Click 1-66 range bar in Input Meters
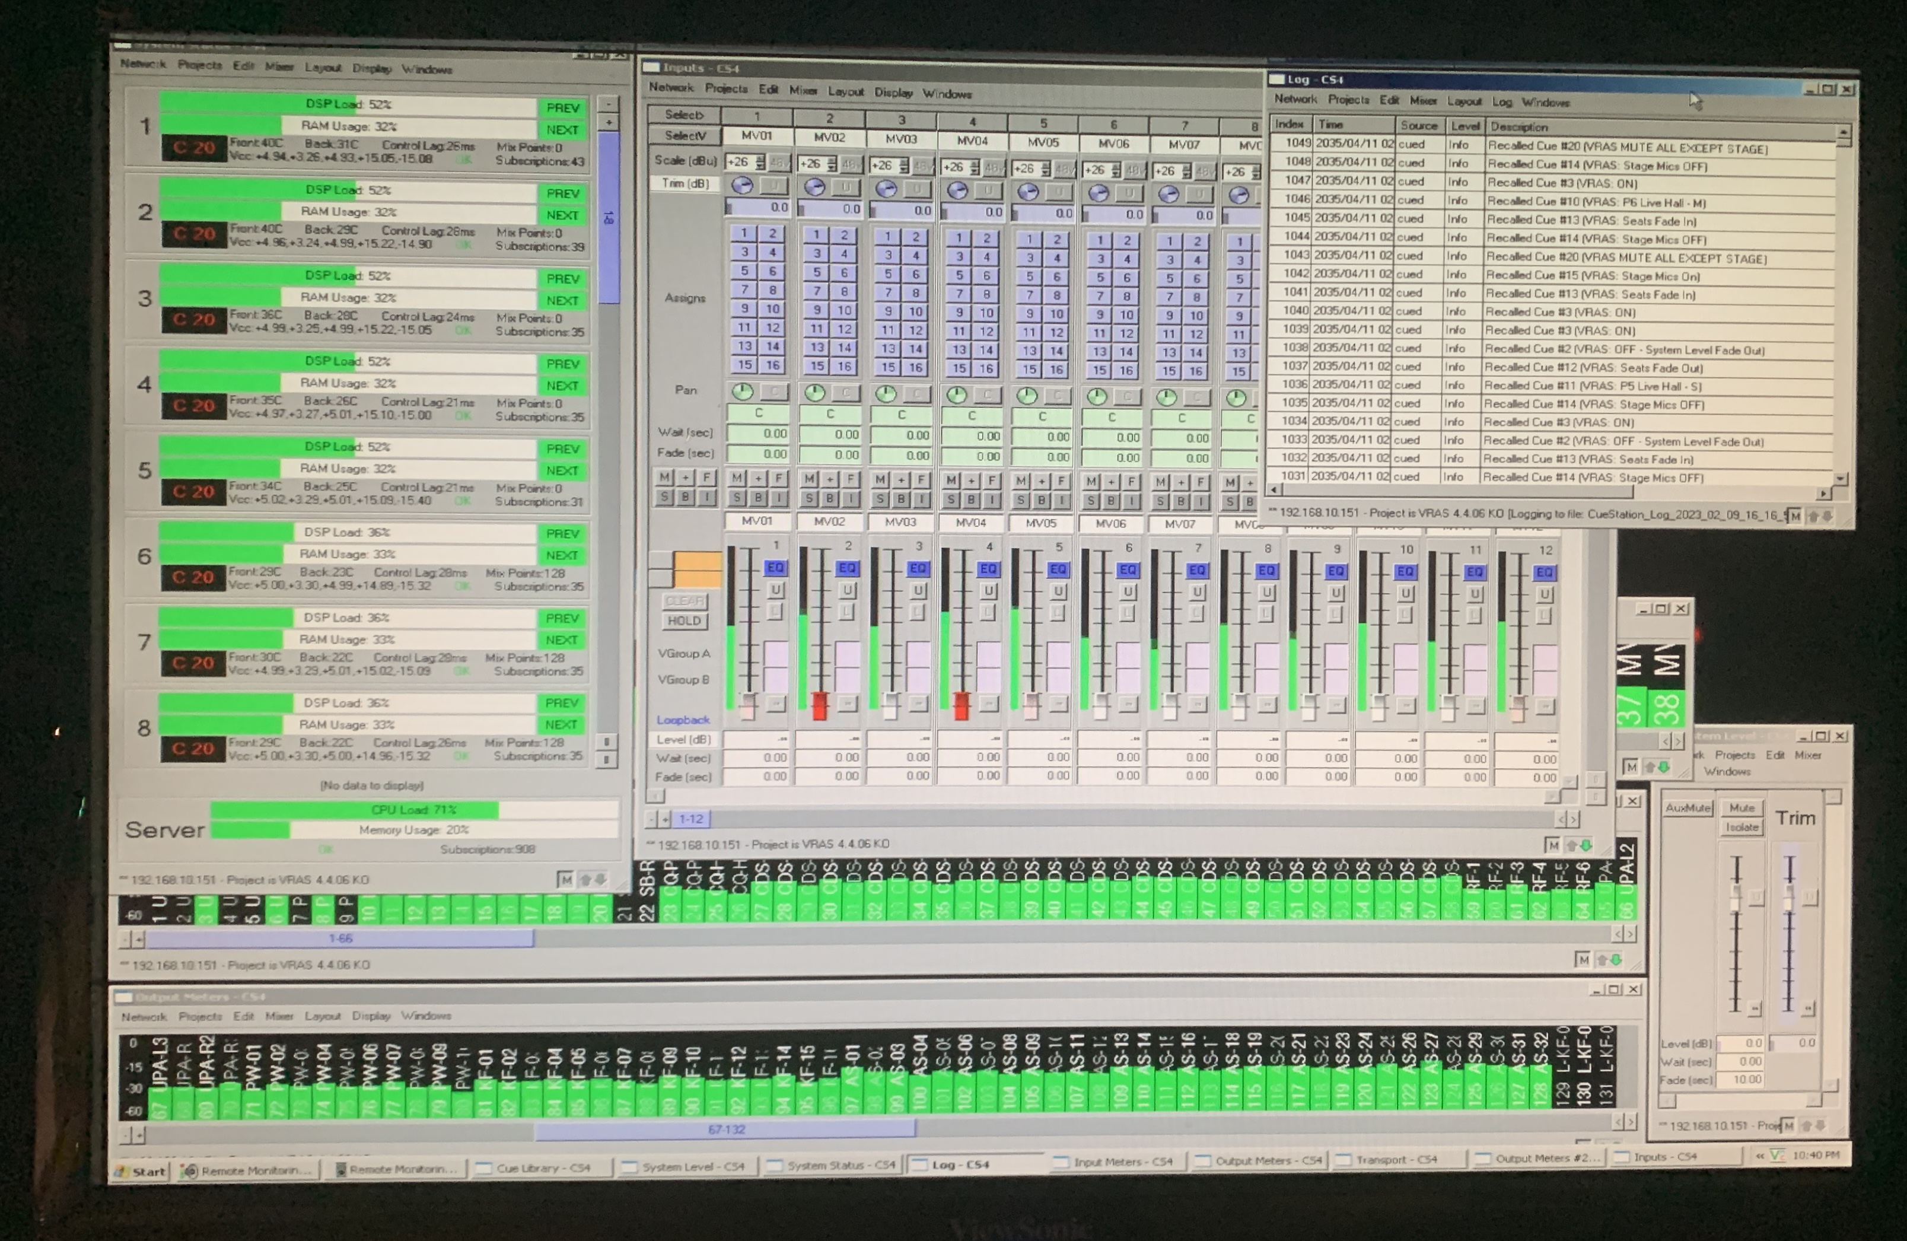Image resolution: width=1907 pixels, height=1241 pixels. tap(340, 938)
